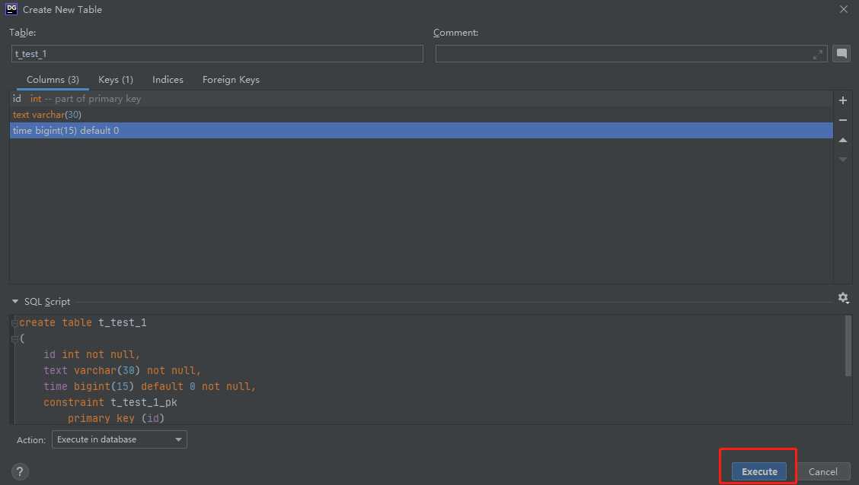Screen dimensions: 859x485
Task: Click the 'text varchar(30) not null,' line
Action: 122,370
